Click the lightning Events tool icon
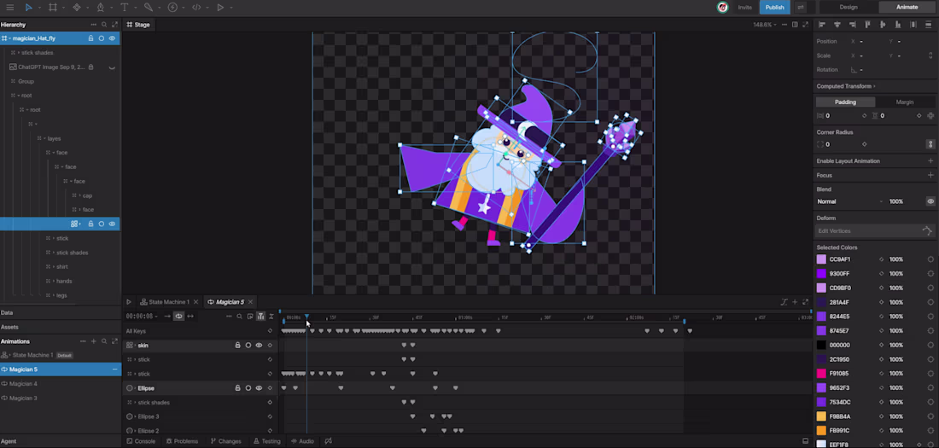The image size is (939, 448). (172, 7)
